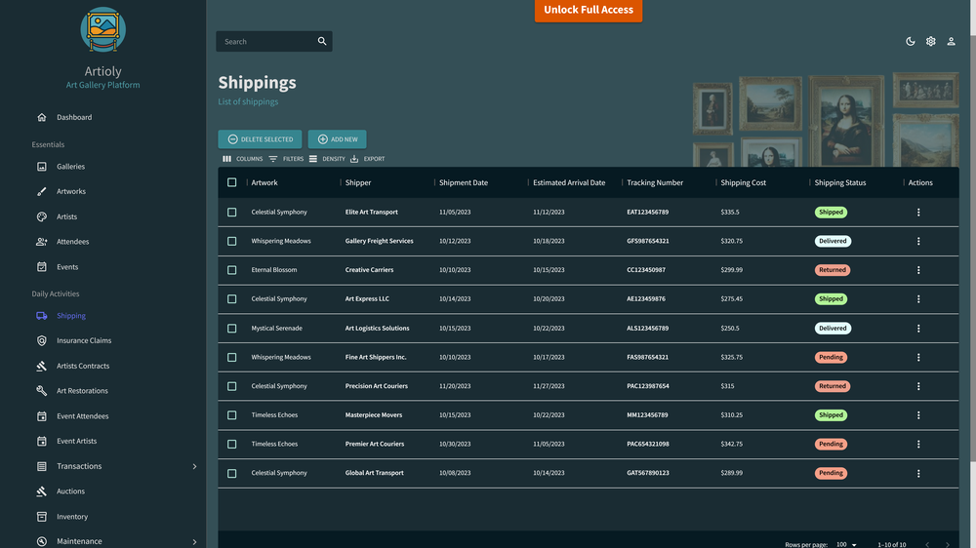Viewport: 976px width, 548px height.
Task: Click the Artioly logo image
Action: [x=102, y=29]
